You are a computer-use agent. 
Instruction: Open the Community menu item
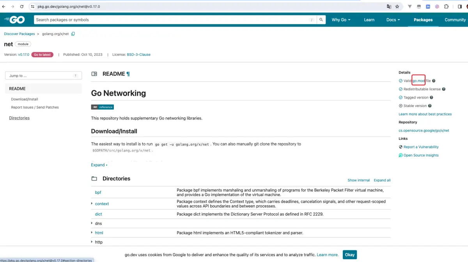[455, 20]
